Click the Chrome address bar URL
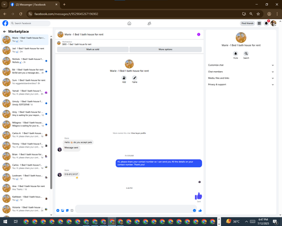Screen dimensions: 282x226 point(66,14)
